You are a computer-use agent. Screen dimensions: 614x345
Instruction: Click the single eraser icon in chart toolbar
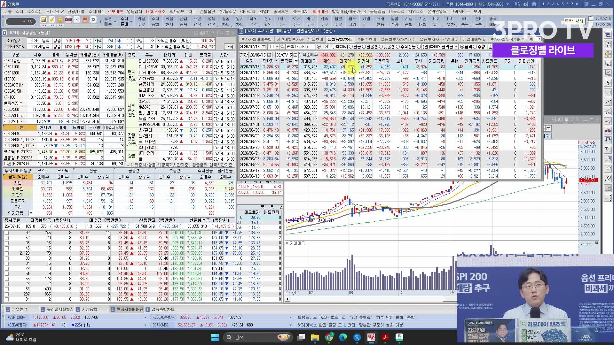click(608, 168)
